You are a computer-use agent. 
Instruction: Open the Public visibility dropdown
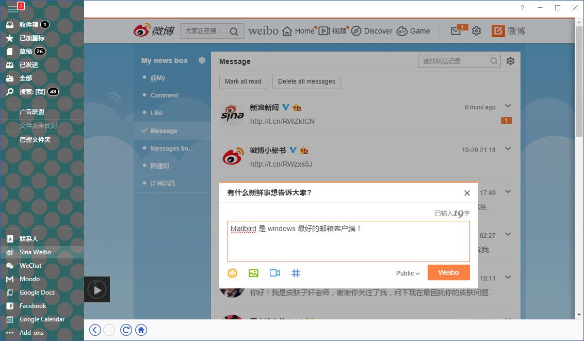pyautogui.click(x=408, y=273)
